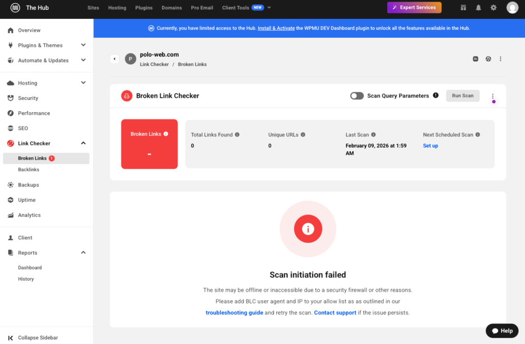525x344 pixels.
Task: Toggle the Scan Query Parameters switch
Action: click(x=357, y=96)
